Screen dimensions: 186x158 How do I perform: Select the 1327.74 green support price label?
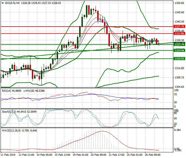click(179, 44)
